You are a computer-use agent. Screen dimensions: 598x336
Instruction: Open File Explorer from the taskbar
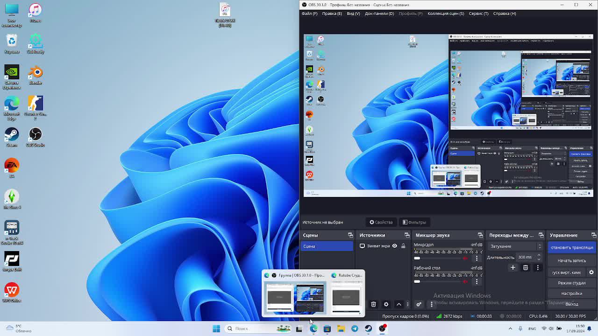[x=341, y=329]
